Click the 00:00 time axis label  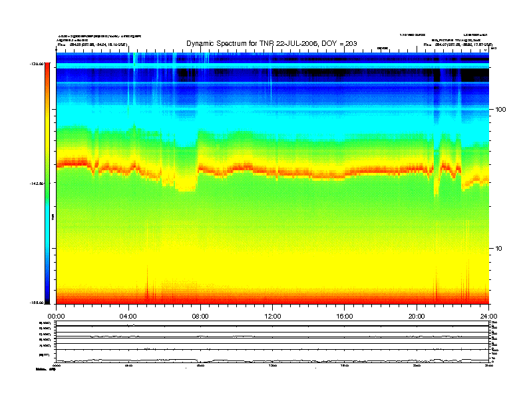pyautogui.click(x=56, y=316)
